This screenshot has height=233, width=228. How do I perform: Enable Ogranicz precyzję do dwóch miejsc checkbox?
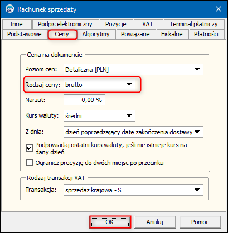click(x=29, y=163)
